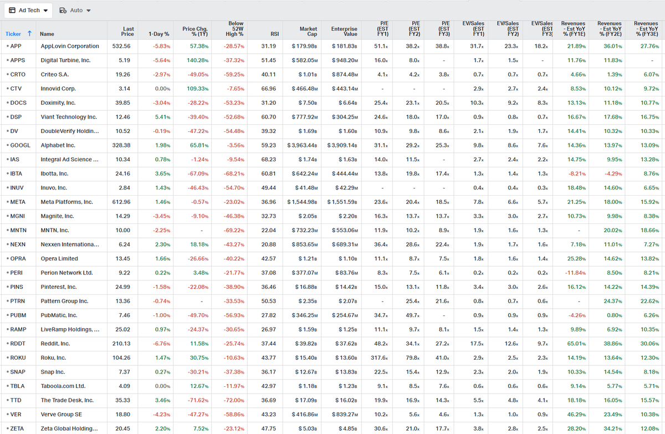
Task: Select Pattern Group Inc. name
Action: click(x=64, y=301)
